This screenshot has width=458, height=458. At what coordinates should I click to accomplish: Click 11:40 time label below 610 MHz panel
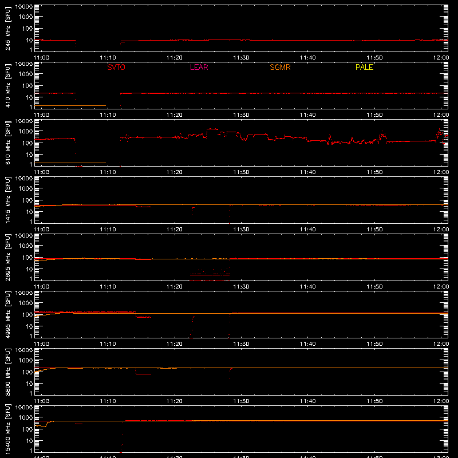tap(308, 172)
